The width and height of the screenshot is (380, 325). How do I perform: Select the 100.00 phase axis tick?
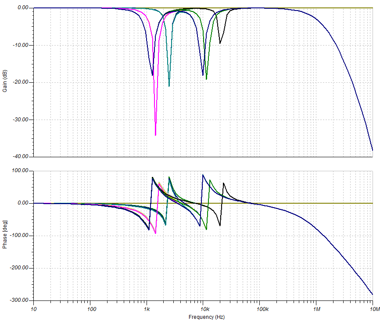click(20, 171)
